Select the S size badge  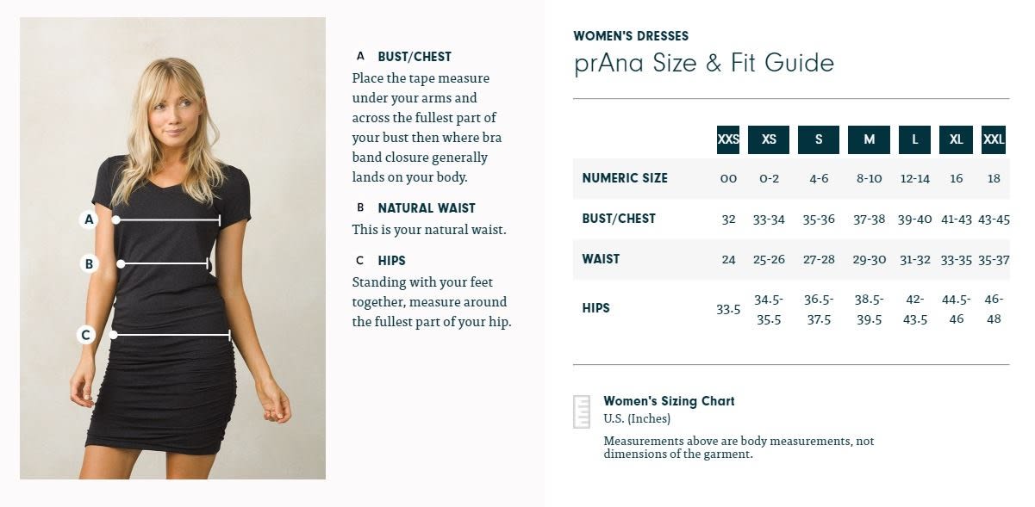[819, 139]
